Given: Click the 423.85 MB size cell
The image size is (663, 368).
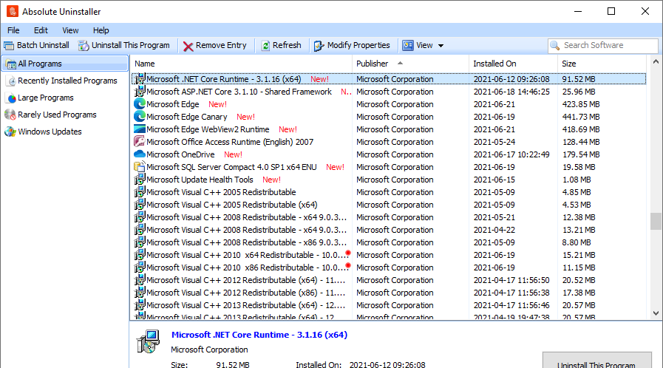Looking at the screenshot, I should [581, 104].
